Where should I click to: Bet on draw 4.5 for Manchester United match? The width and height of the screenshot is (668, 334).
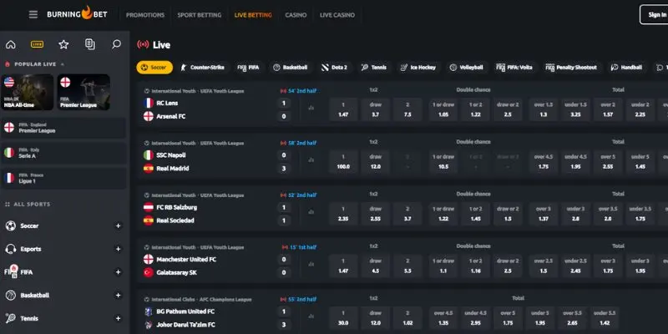(x=375, y=266)
